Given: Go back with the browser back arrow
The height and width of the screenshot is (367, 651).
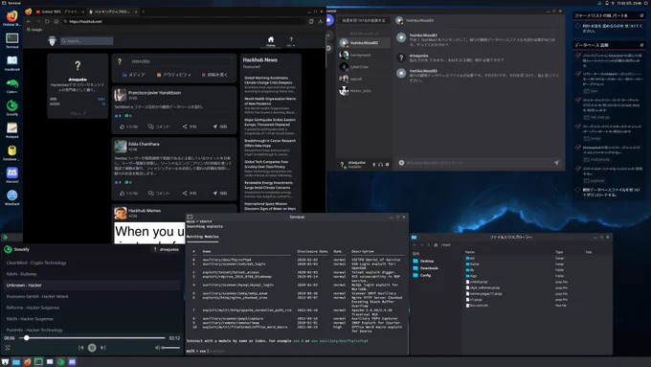Looking at the screenshot, I should point(29,21).
